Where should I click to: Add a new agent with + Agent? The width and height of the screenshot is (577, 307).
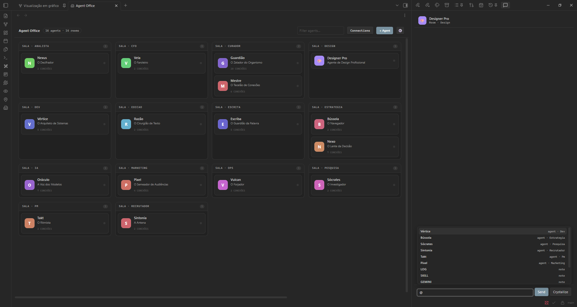(385, 31)
